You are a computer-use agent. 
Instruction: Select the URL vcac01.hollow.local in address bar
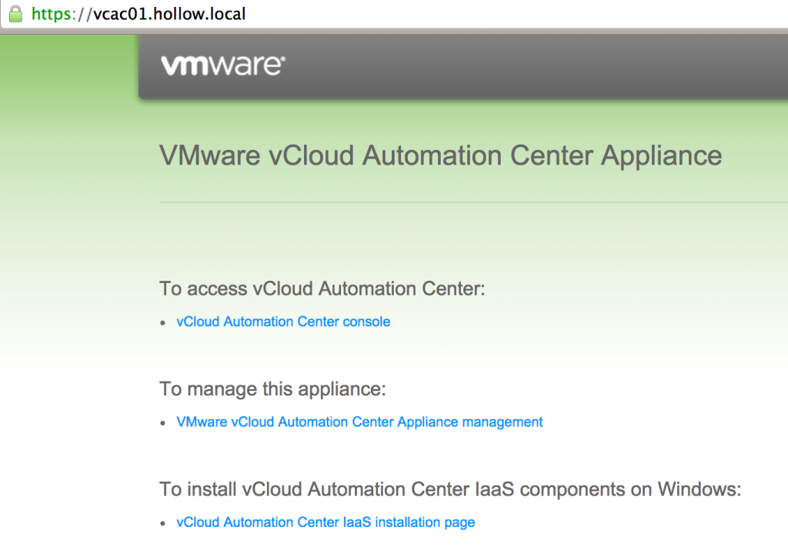tap(169, 13)
